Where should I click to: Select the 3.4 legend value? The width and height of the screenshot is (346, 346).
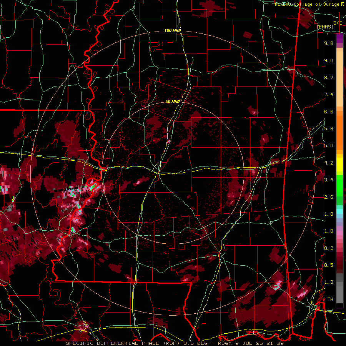coord(329,180)
